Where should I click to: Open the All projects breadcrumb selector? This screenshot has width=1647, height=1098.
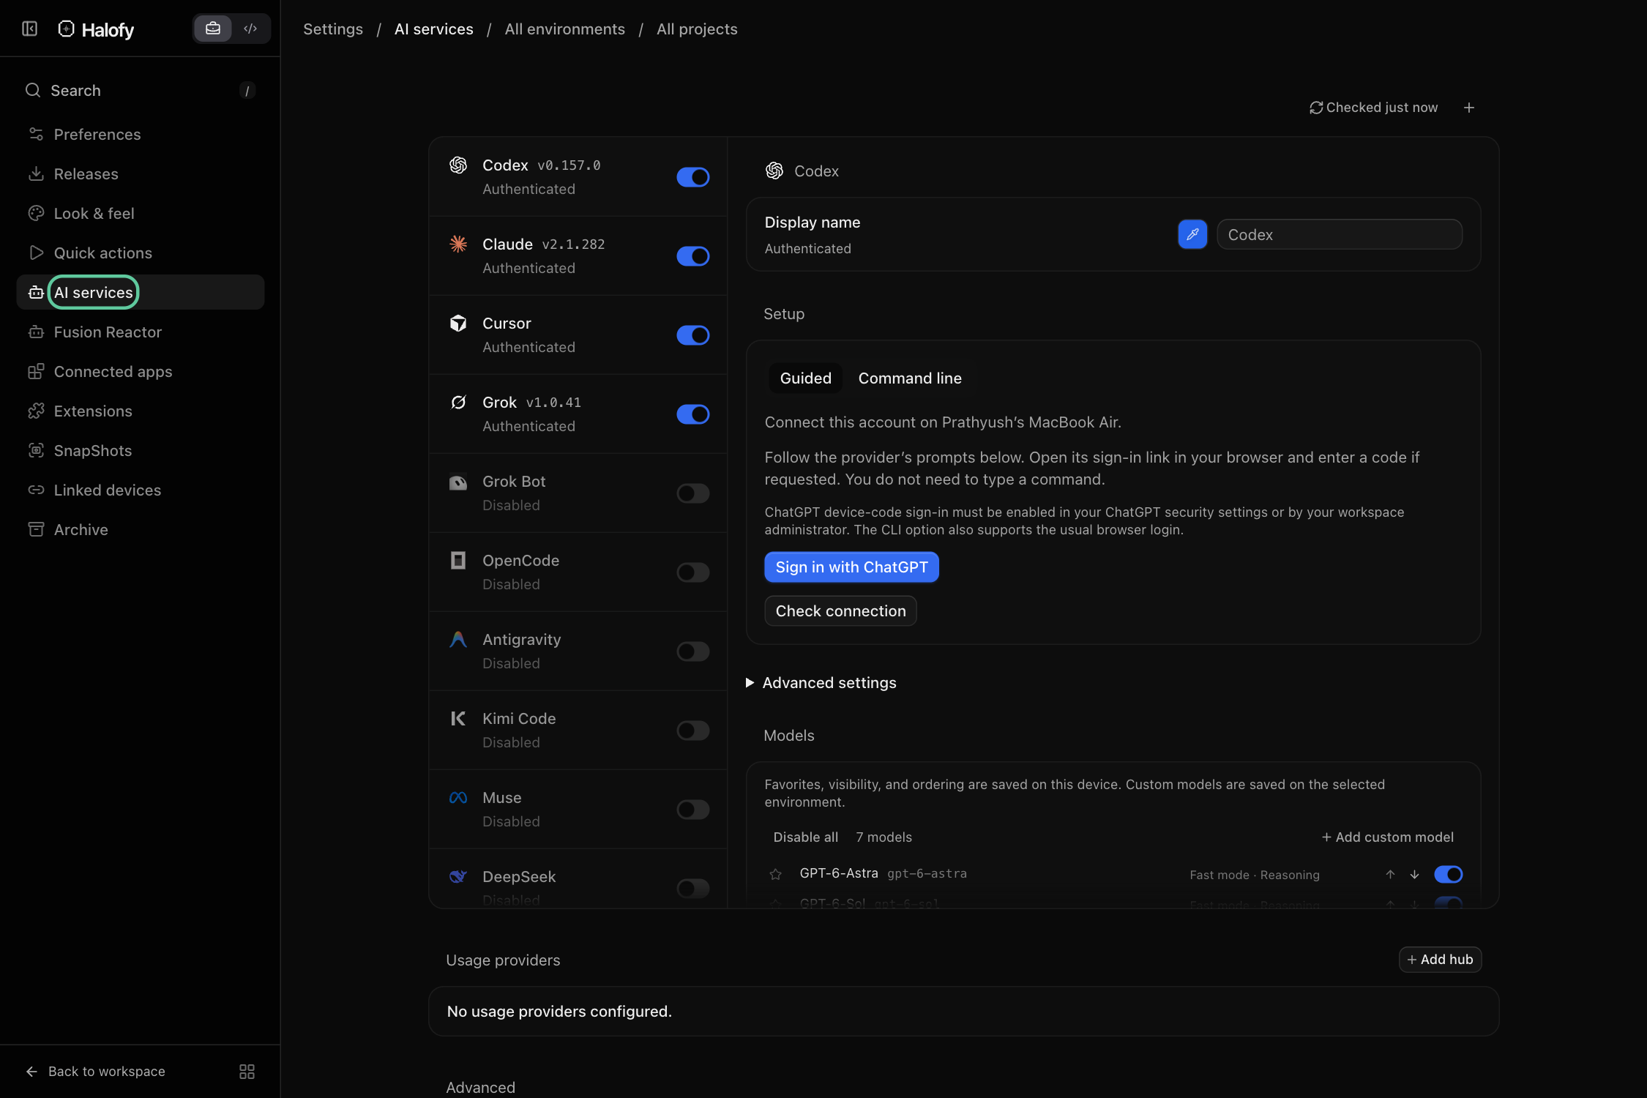697,29
